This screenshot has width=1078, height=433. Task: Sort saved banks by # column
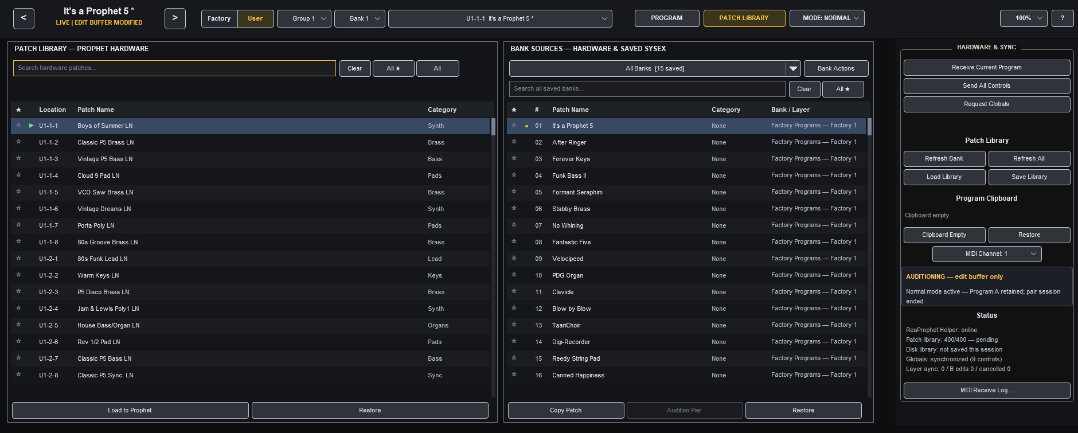pos(537,110)
